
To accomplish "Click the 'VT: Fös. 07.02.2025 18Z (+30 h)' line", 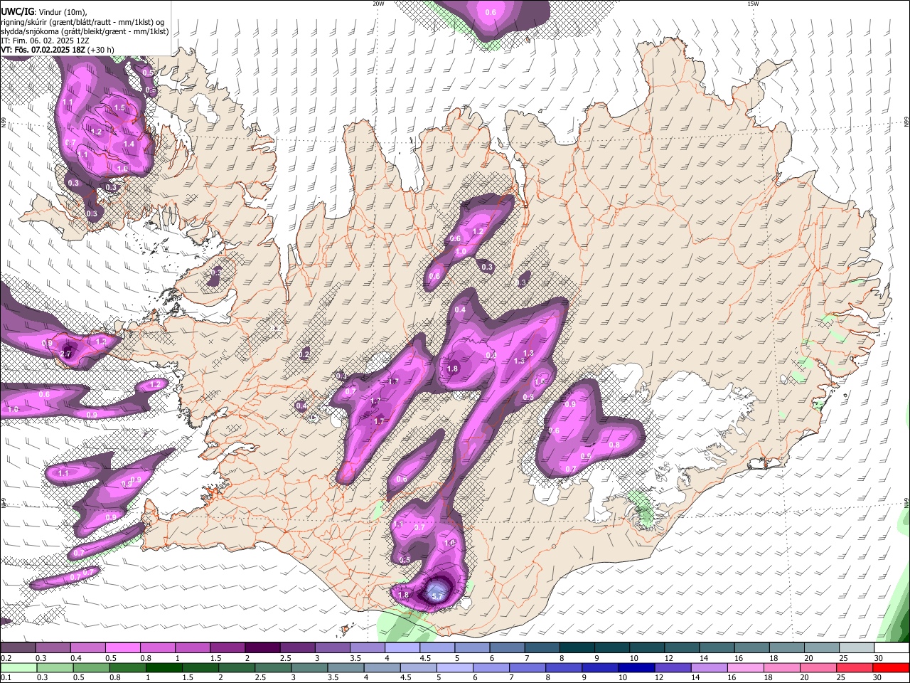I will [x=57, y=51].
